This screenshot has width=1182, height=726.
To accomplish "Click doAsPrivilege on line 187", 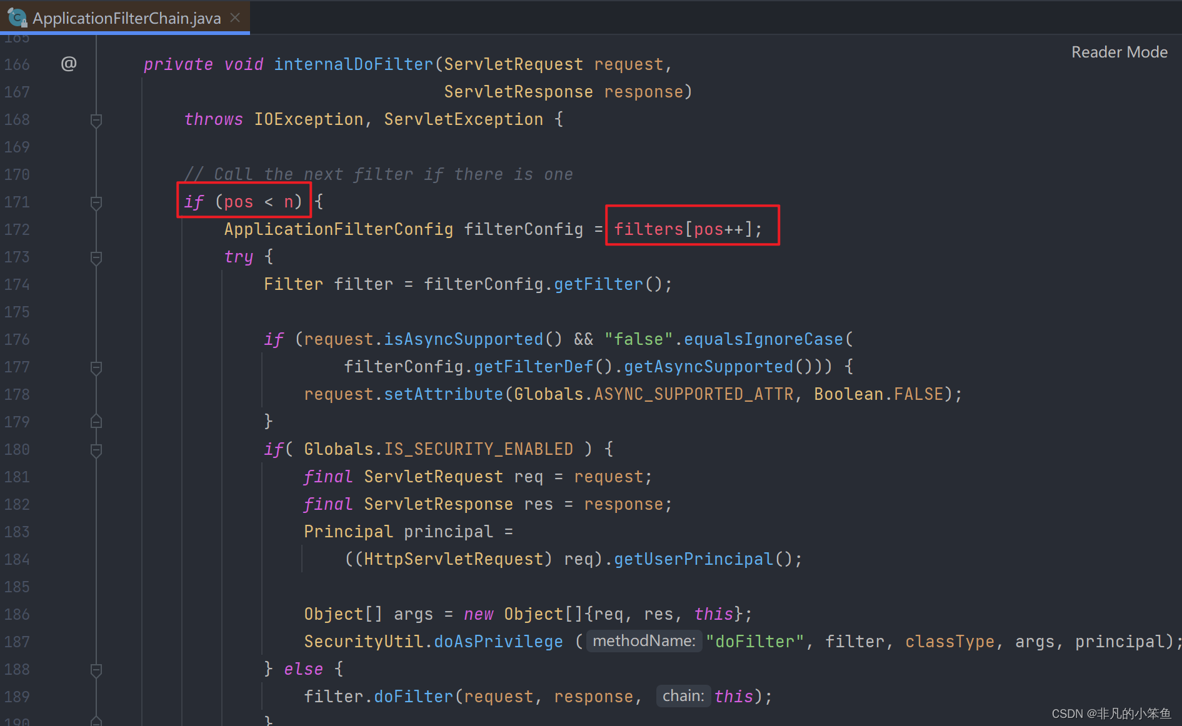I will click(498, 642).
